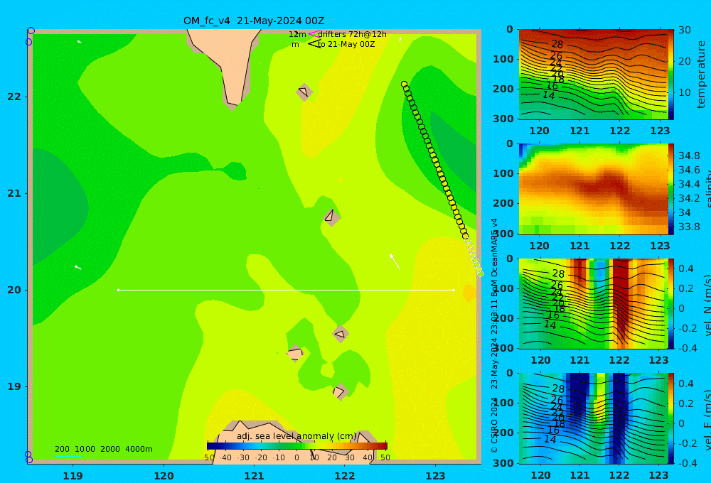The width and height of the screenshot is (711, 483).
Task: Click the white current arrow near 122E 20.3N
Action: point(395,261)
